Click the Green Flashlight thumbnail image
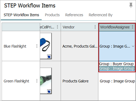 click(x=46, y=81)
